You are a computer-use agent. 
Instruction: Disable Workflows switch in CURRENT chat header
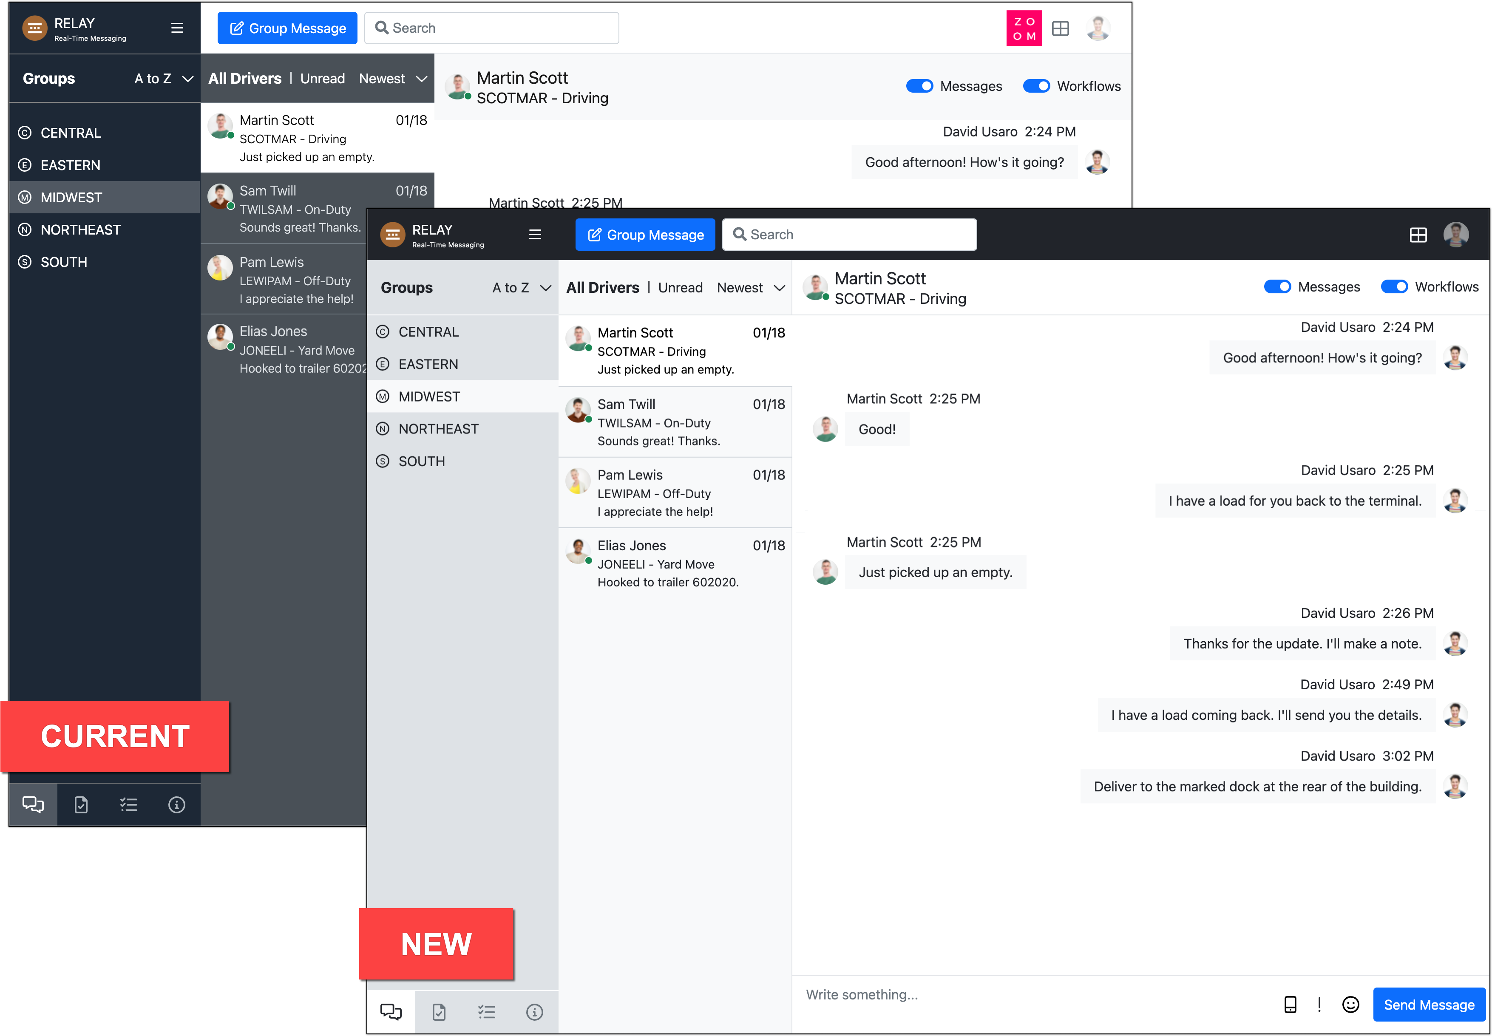pos(1036,86)
